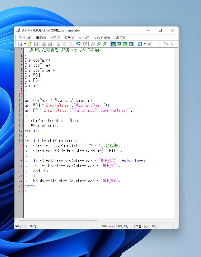This screenshot has width=201, height=257.
Task: Click the Open file folder icon
Action: (x=30, y=44)
